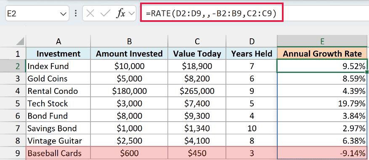Open the Name Box dropdown arrow
Screen dimensions: 369x160
point(63,14)
